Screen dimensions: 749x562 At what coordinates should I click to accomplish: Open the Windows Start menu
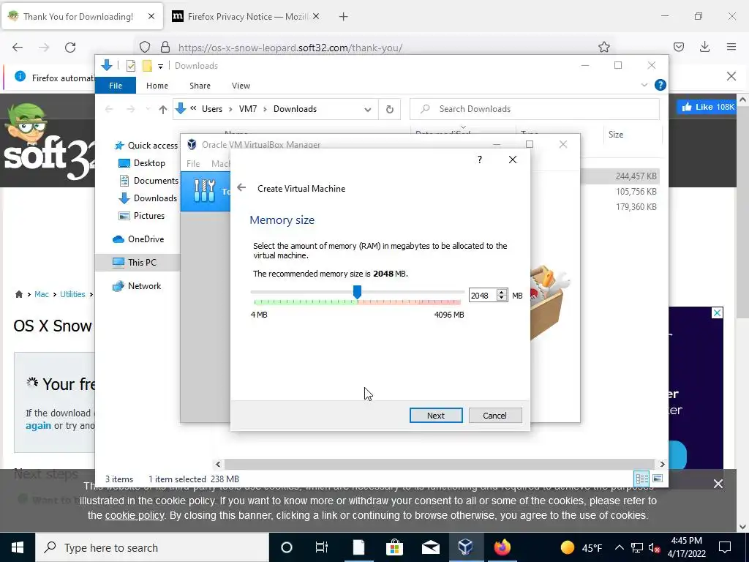click(18, 547)
